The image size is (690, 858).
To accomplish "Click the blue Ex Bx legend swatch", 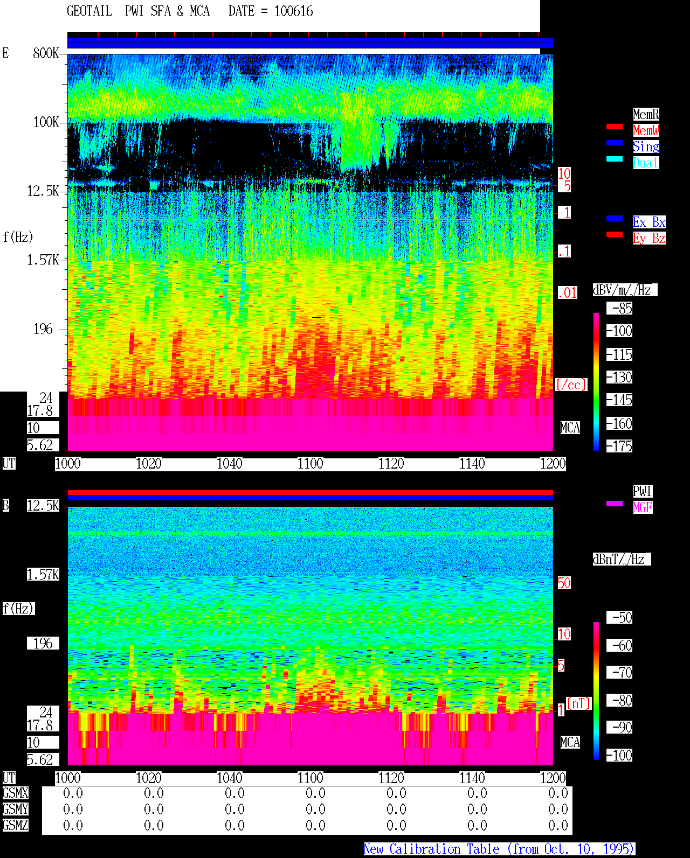I will pos(615,218).
